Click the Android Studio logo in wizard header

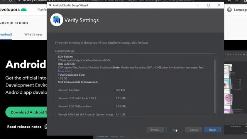pos(57,20)
